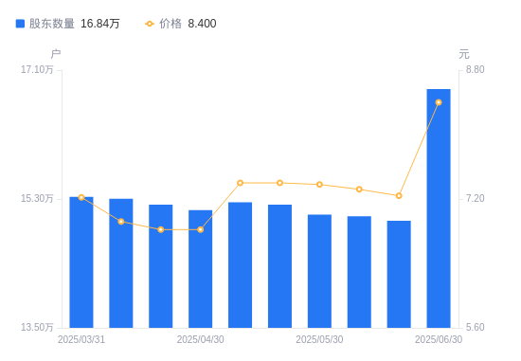The height and width of the screenshot is (361, 521).
Task: Select the first bar at 2025/03/31
Action: pyautogui.click(x=81, y=262)
